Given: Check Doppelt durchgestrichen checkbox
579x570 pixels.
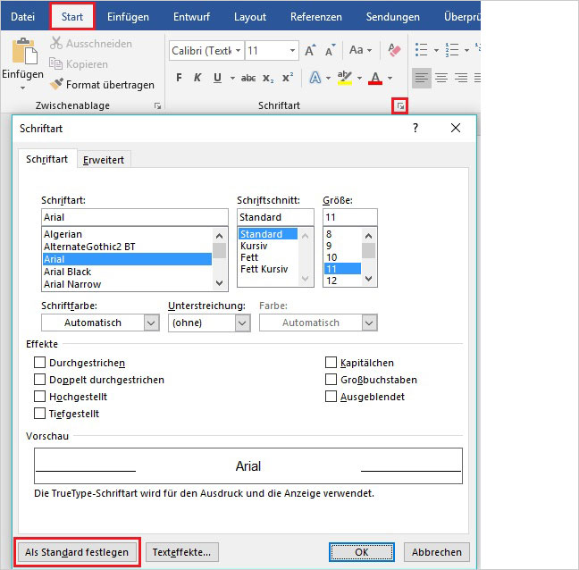Looking at the screenshot, I should click(x=39, y=380).
